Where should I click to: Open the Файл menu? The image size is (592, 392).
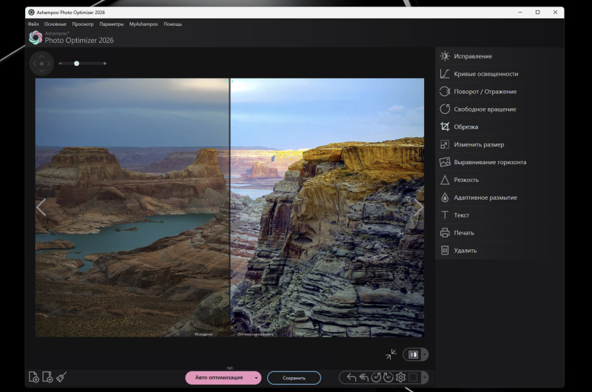point(33,24)
